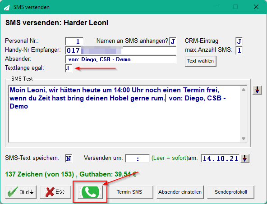Toggle Namen an SMS anhängen J field
This screenshot has width=267, height=204.
coord(173,41)
